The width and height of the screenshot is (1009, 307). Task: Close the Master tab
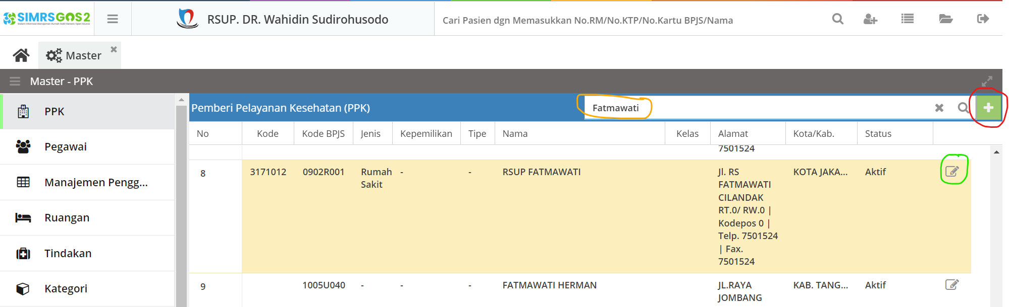click(x=114, y=49)
